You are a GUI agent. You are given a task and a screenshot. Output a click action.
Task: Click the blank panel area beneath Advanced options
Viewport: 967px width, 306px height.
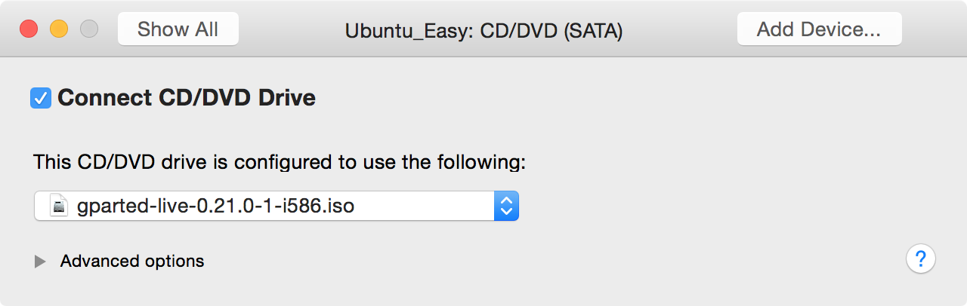pyautogui.click(x=453, y=290)
